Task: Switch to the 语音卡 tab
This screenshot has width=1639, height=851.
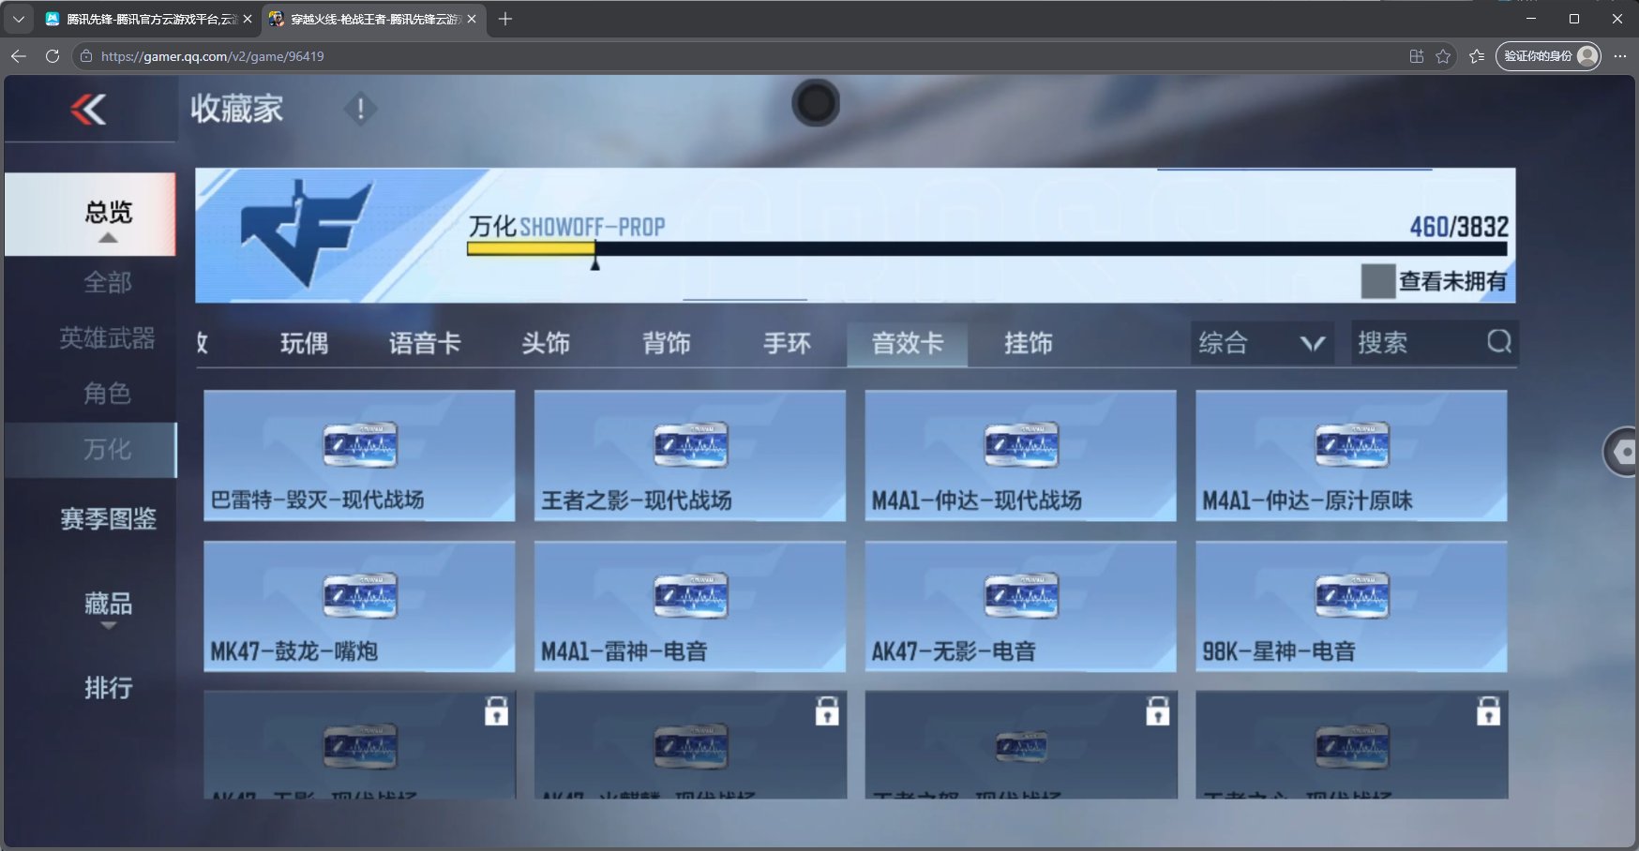Action: point(425,343)
